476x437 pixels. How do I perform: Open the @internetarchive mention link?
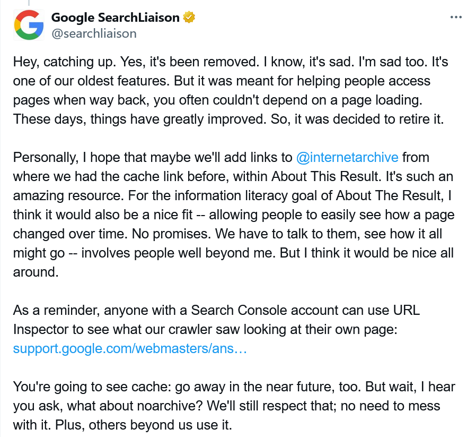(x=347, y=158)
